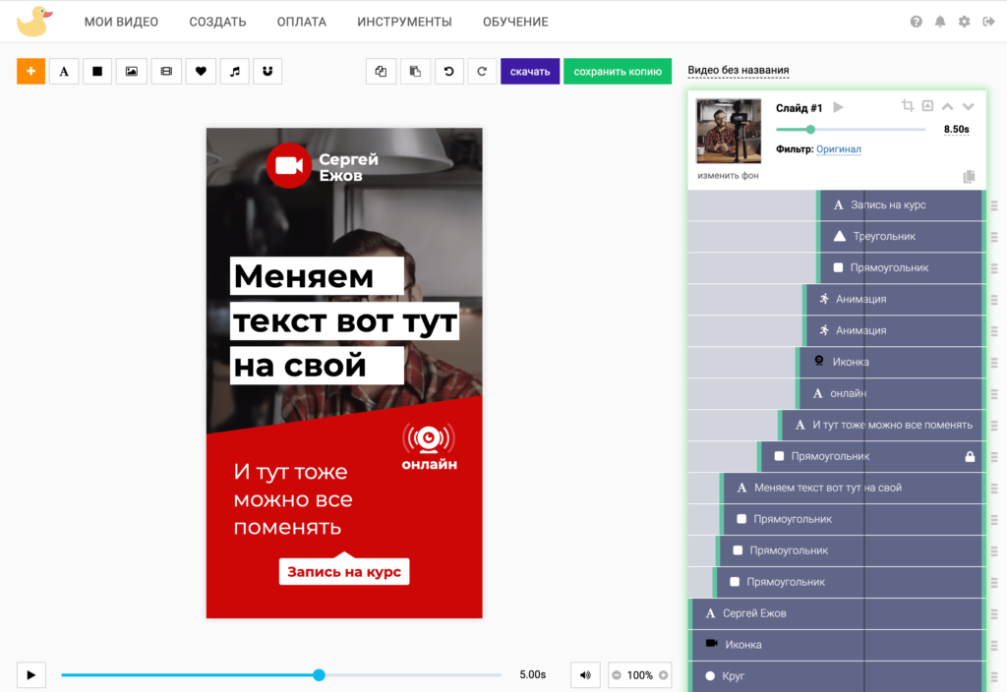
Task: Open the heart icons library
Action: point(200,71)
